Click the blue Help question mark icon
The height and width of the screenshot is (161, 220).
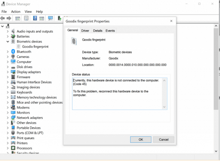coord(35,18)
